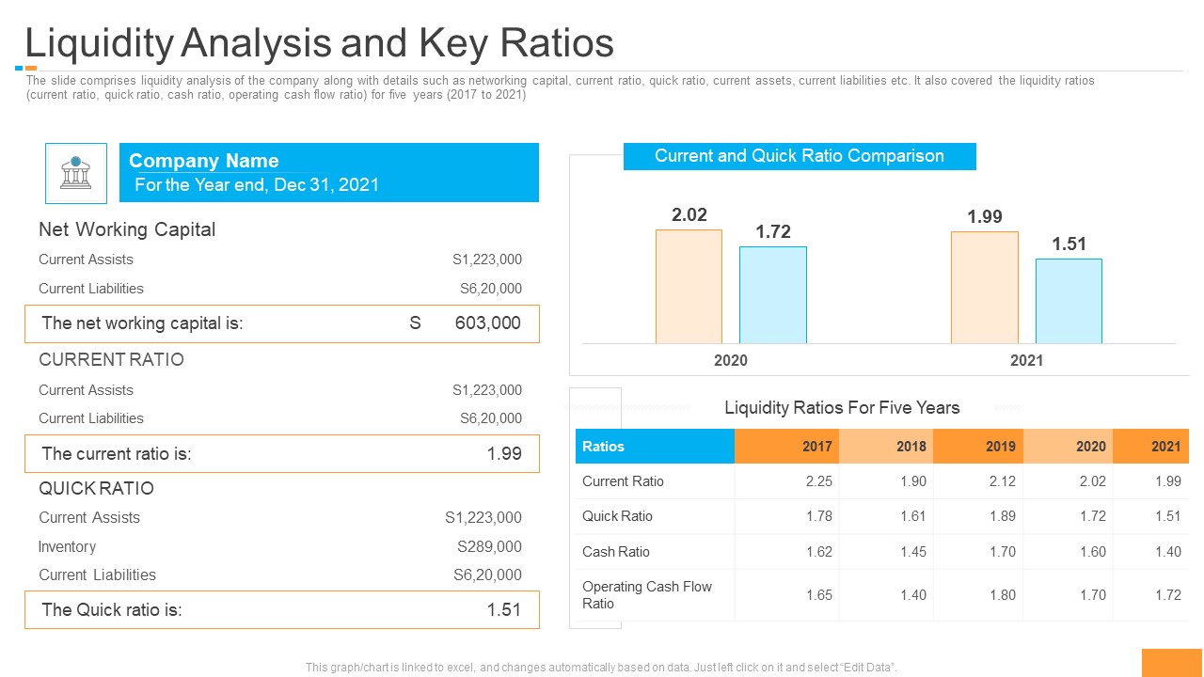Select 'Current Liabilities' label under QUICK RATIO section
Screen dimensions: 1204x677
97,575
